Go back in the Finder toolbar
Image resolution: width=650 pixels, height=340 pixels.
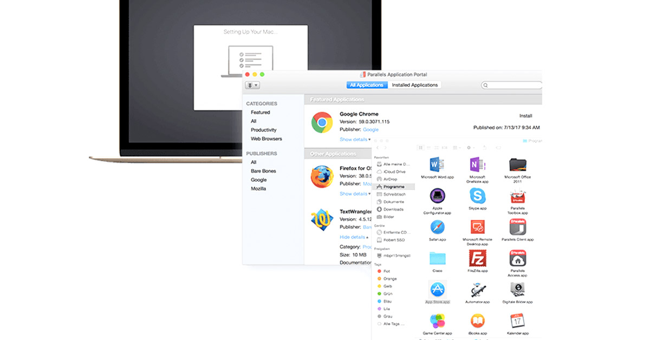tap(378, 147)
